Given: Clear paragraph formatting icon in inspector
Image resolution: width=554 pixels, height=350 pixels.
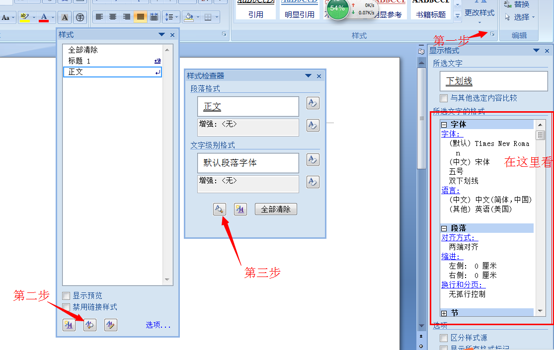Looking at the screenshot, I should (313, 125).
